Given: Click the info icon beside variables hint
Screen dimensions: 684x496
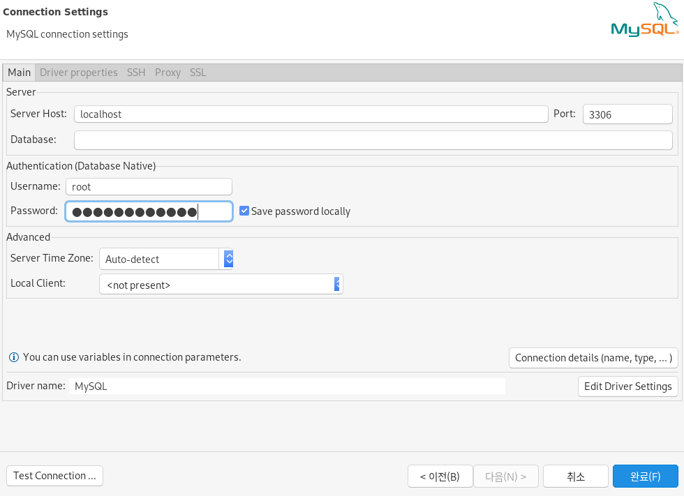Looking at the screenshot, I should 14,357.
